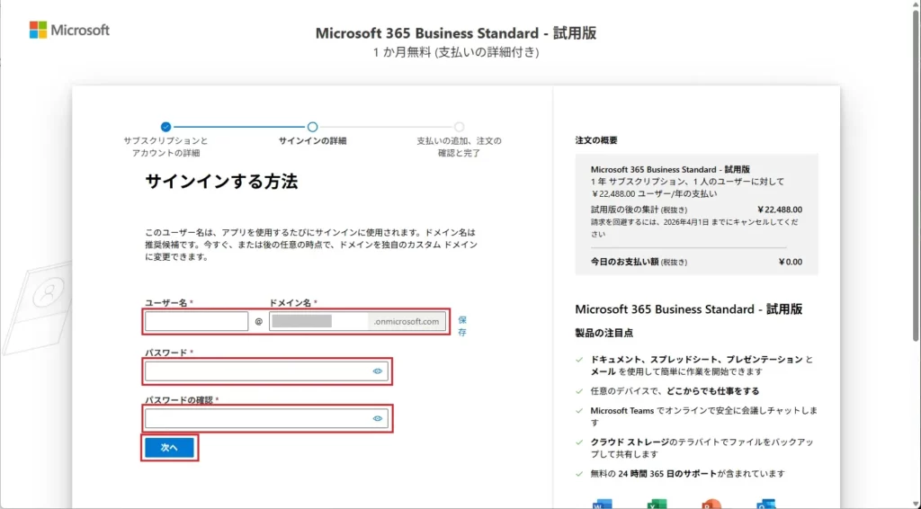Click the 製品の注目点 heading
Viewport: 921px width, 509px height.
[604, 333]
